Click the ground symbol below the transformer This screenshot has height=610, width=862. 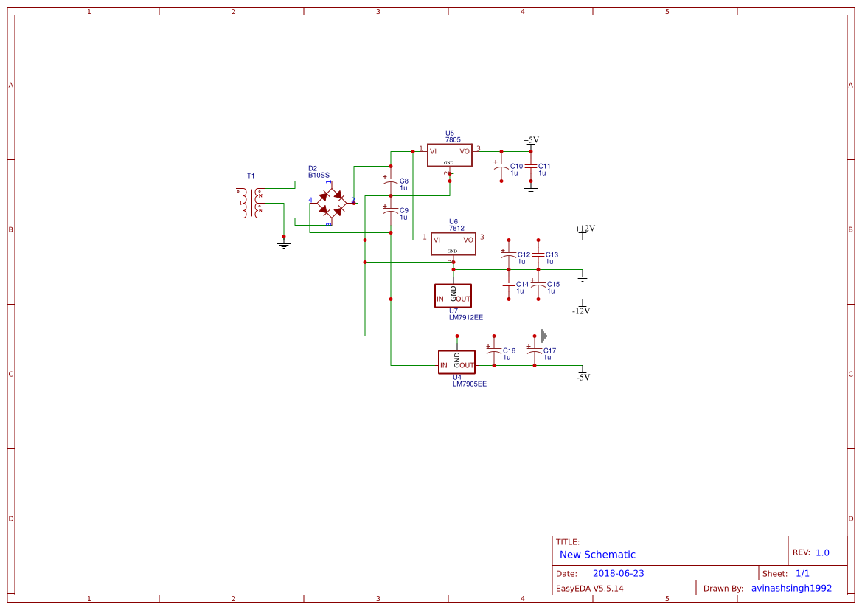click(284, 244)
